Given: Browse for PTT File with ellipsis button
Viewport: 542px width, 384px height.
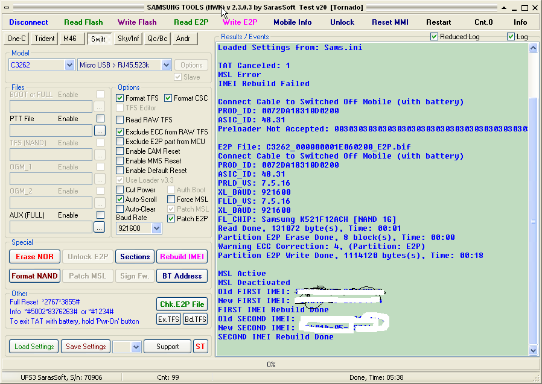Looking at the screenshot, I should coord(100,131).
